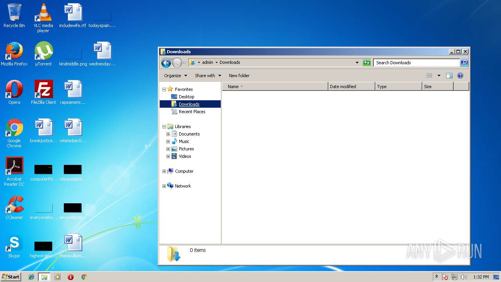
Task: Collapse the Libraries tree group
Action: tap(164, 127)
